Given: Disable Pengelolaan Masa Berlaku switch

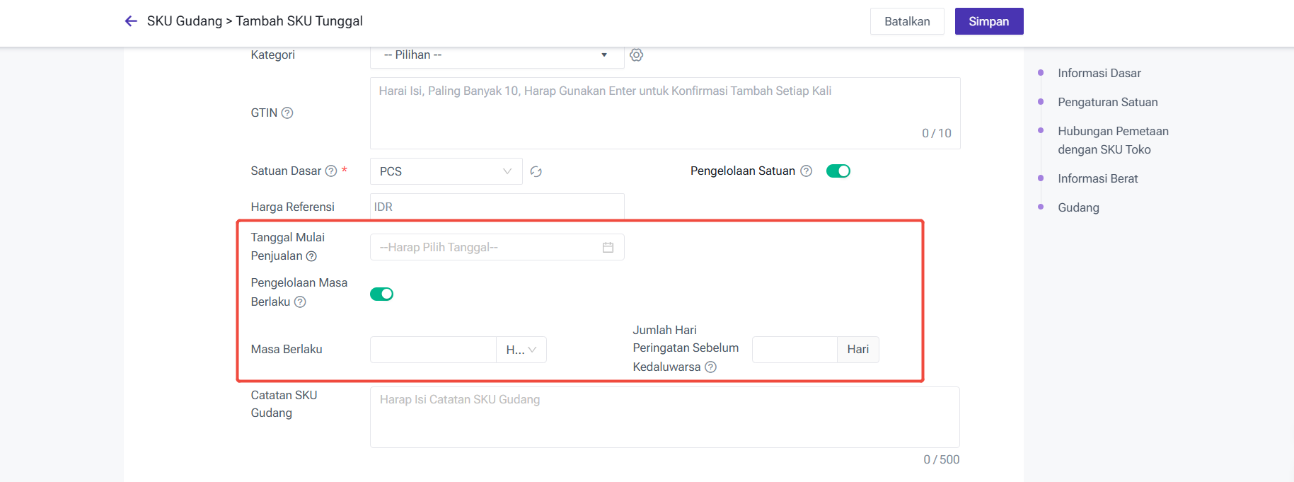Looking at the screenshot, I should pos(382,294).
